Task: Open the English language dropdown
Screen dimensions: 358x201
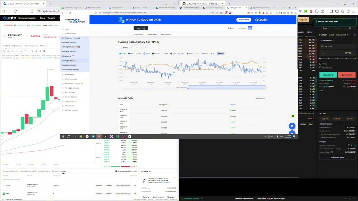Action: coord(232,28)
